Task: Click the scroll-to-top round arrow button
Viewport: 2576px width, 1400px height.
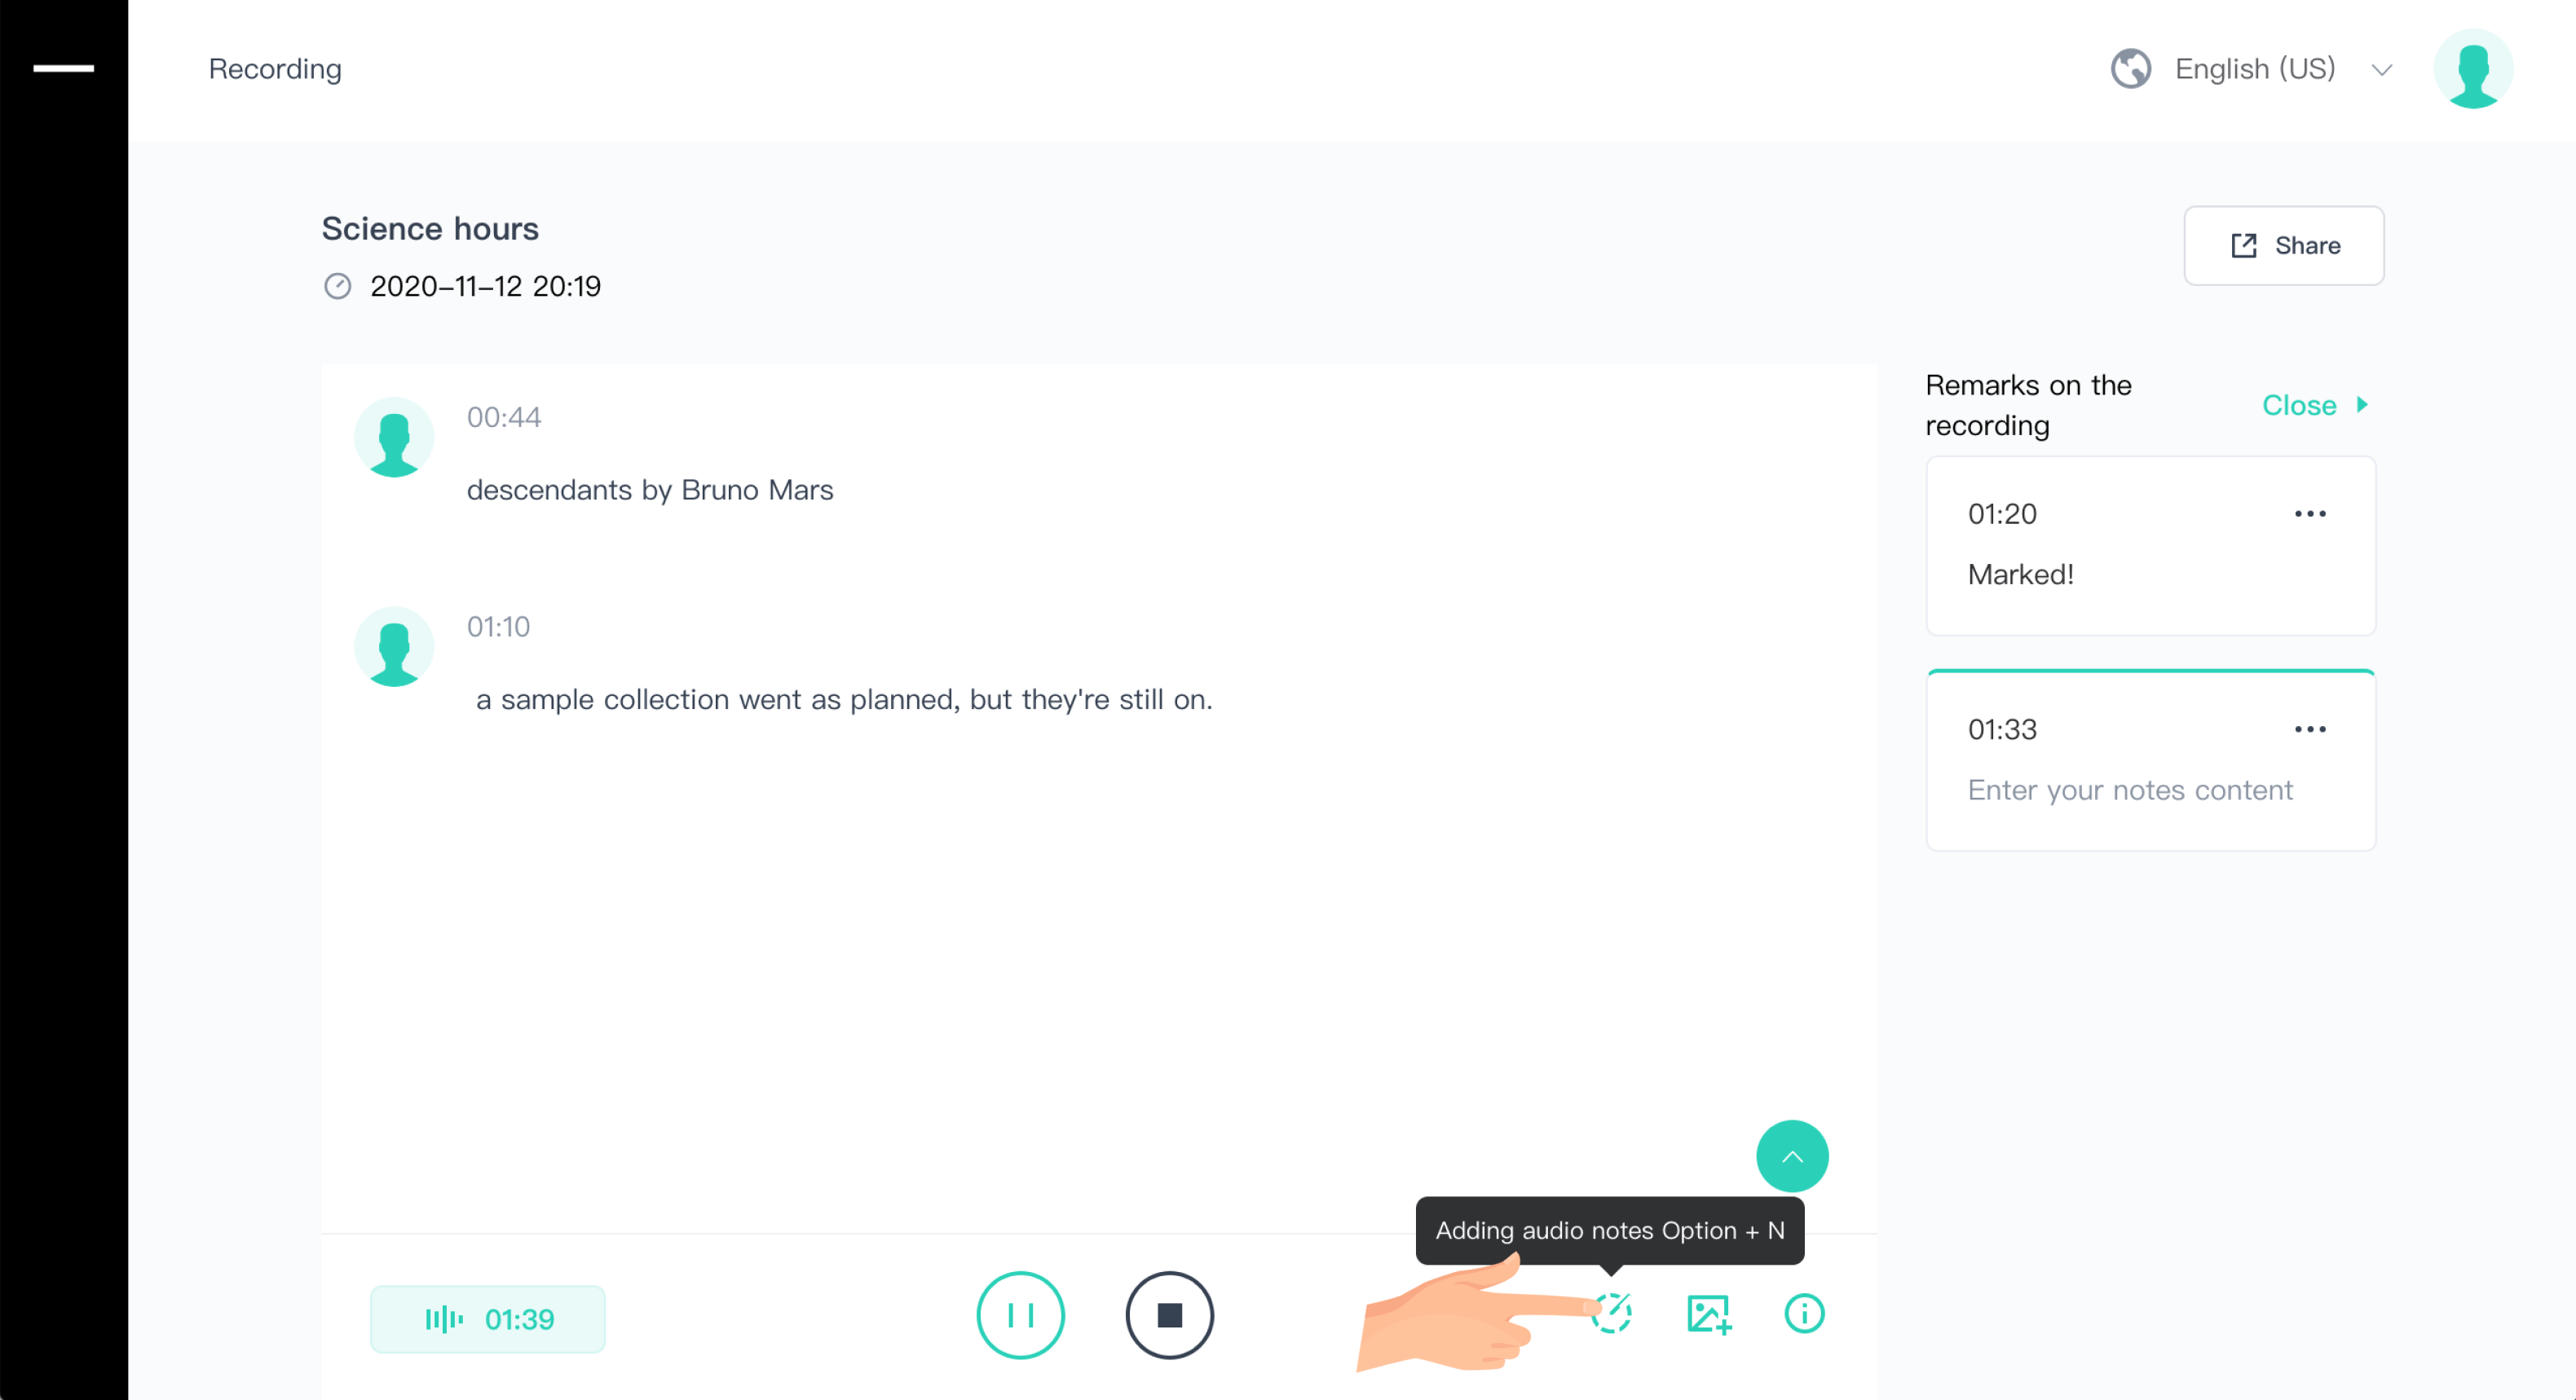Action: 1792,1156
